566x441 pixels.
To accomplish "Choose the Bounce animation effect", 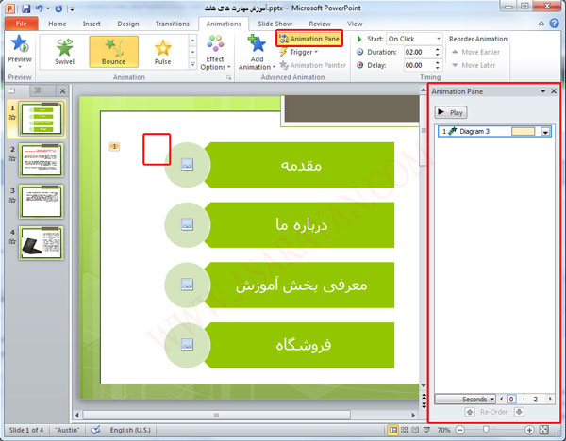I will [x=113, y=54].
